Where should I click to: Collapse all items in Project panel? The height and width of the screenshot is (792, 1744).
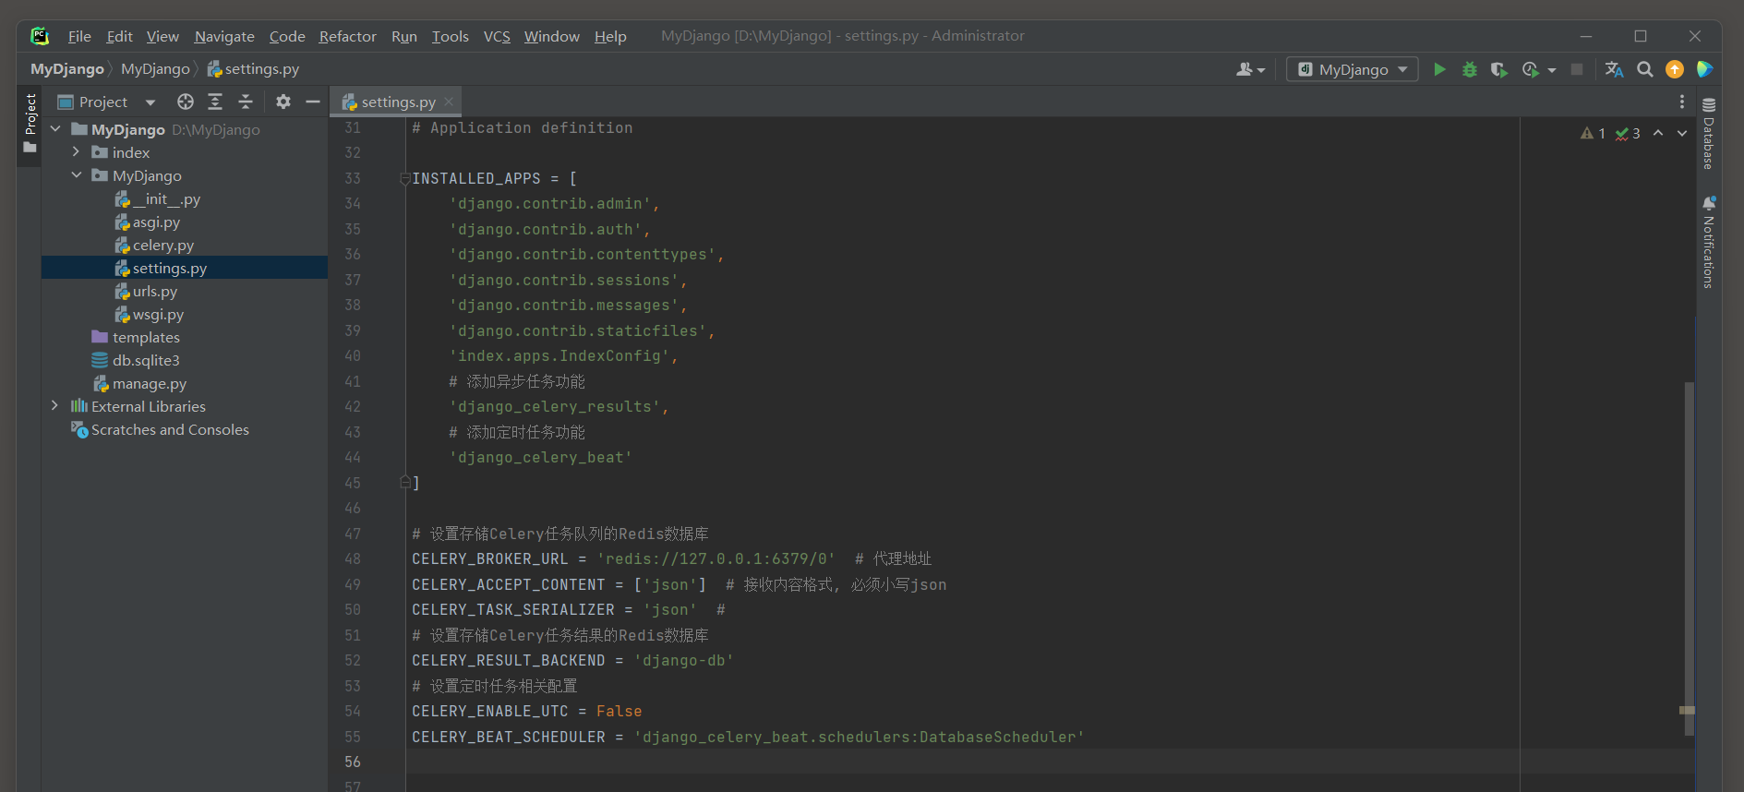click(246, 102)
